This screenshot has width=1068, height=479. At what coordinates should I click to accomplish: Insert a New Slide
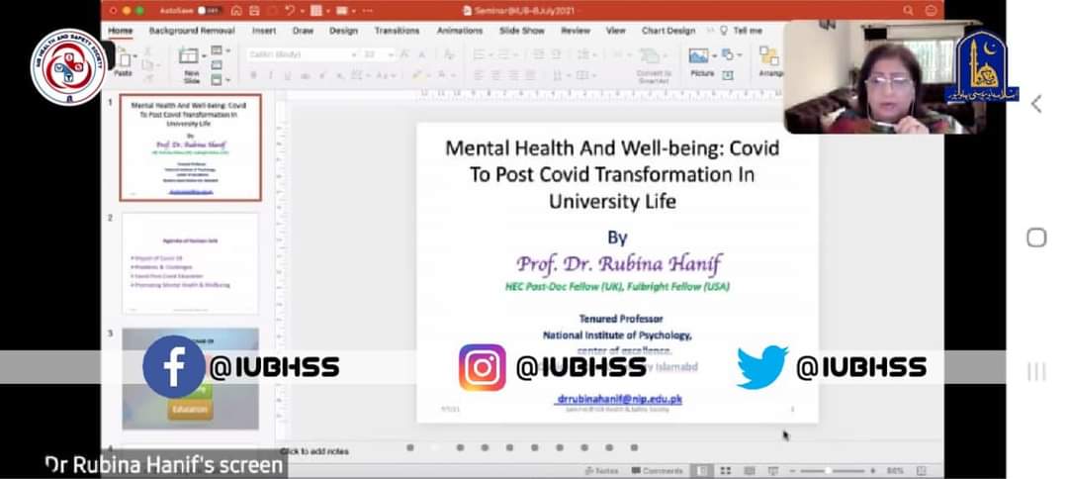coord(192,65)
